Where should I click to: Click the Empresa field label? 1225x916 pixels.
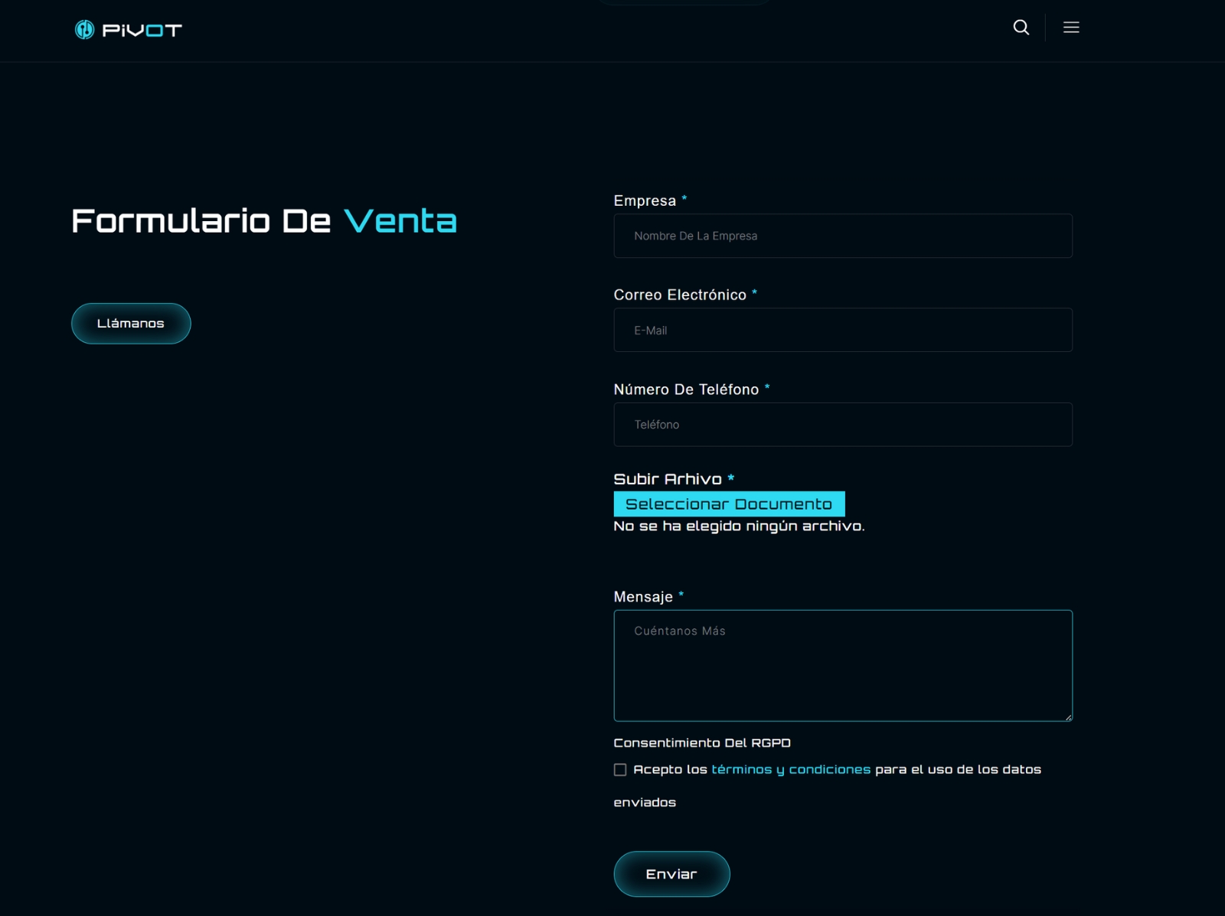click(645, 200)
